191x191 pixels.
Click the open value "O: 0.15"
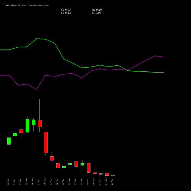[66, 13]
